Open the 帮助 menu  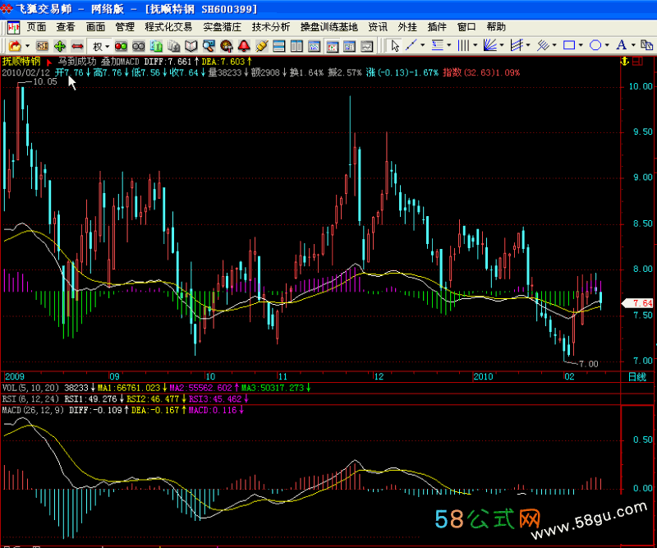497,27
